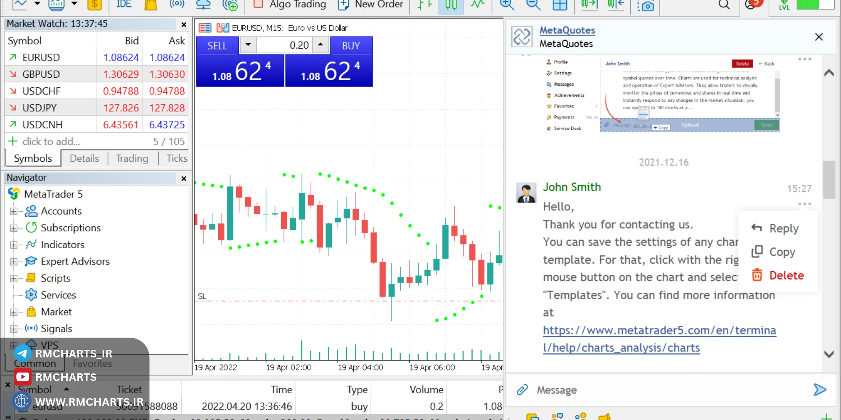Image resolution: width=841 pixels, height=420 pixels.
Task: Choose Delete from the message context menu
Action: tap(778, 275)
